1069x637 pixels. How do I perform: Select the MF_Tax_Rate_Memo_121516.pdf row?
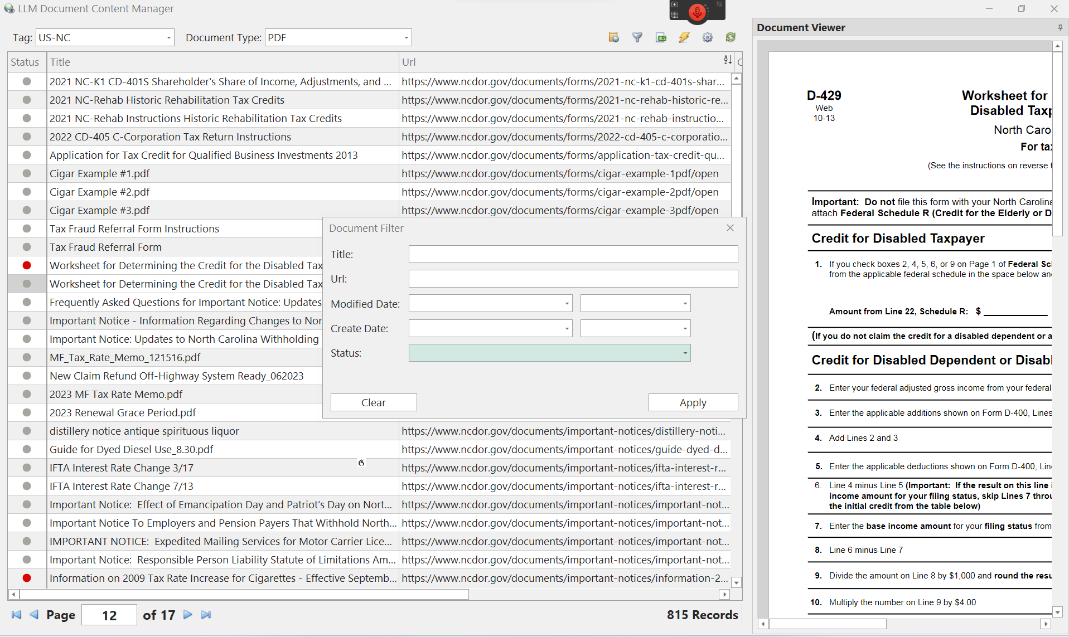(166, 357)
